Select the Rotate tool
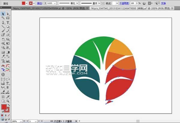The image size is (180, 123). click(3, 39)
